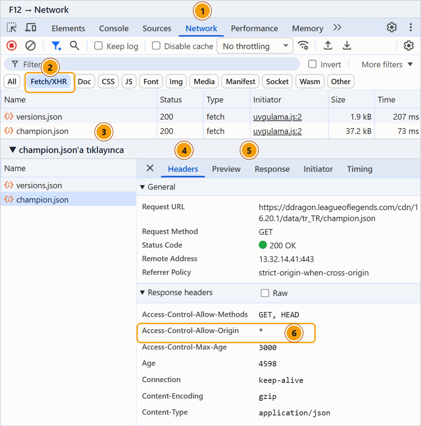This screenshot has width=421, height=426.
Task: Collapse the champion.json'a tıklayınca section
Action: [x=12, y=150]
